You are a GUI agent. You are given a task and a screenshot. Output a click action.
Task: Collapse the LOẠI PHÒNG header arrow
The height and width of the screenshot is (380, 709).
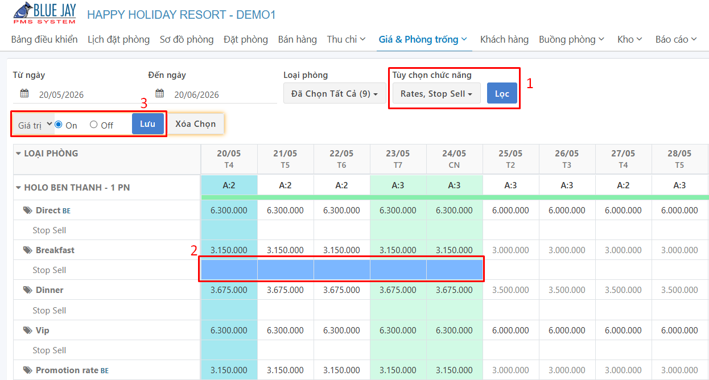18,154
